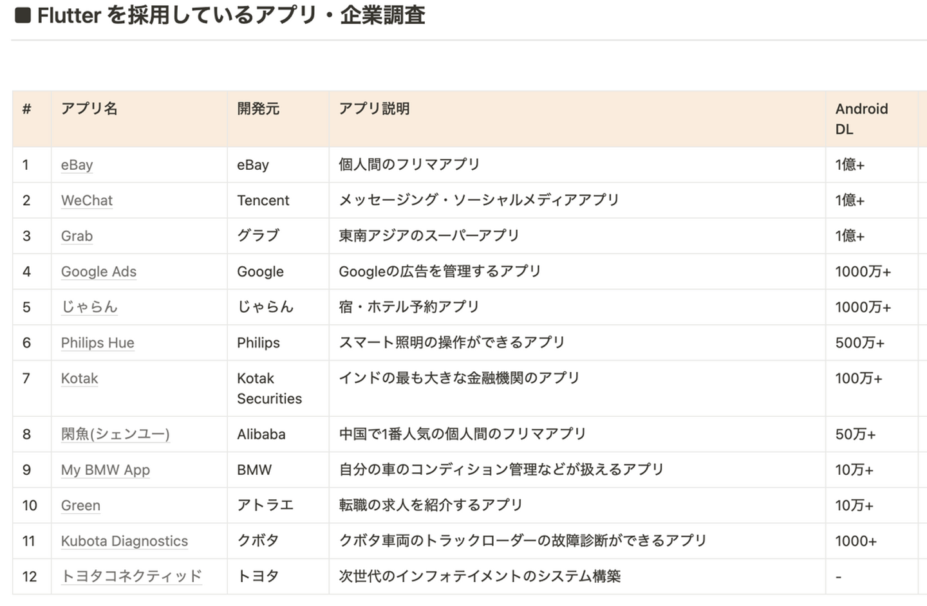The width and height of the screenshot is (927, 606).
Task: Open the Kubota Diagnostics link
Action: 124,541
